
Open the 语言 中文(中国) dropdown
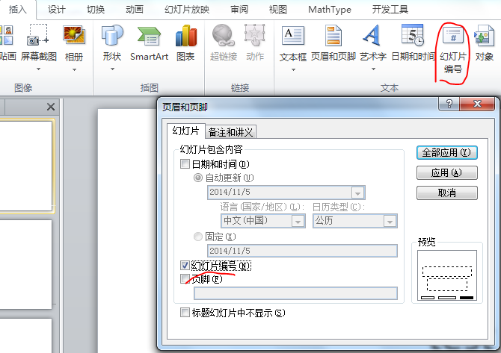coord(298,221)
